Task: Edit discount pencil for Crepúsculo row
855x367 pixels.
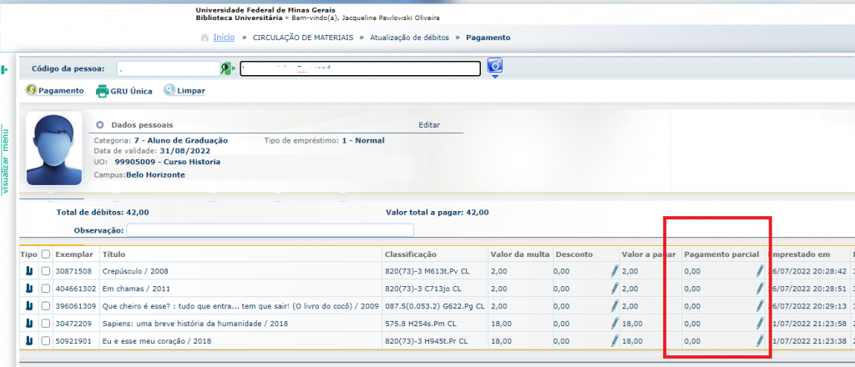Action: (x=615, y=270)
